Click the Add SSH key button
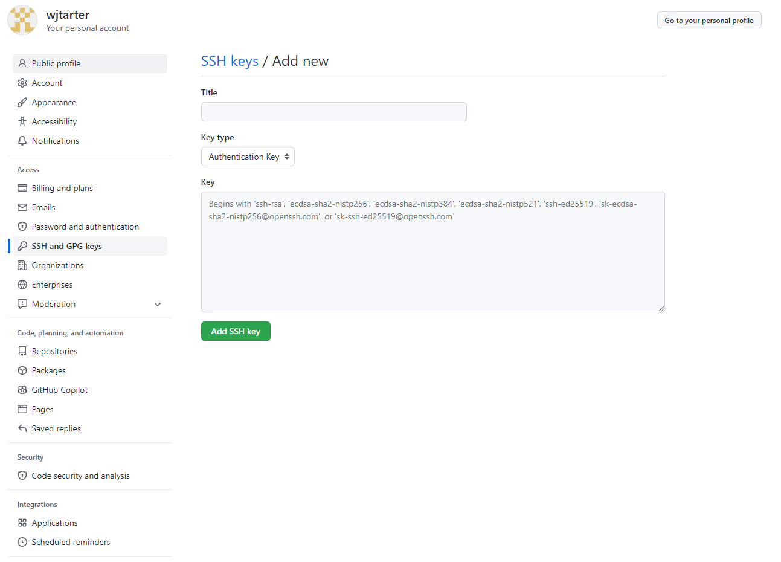 tap(236, 331)
